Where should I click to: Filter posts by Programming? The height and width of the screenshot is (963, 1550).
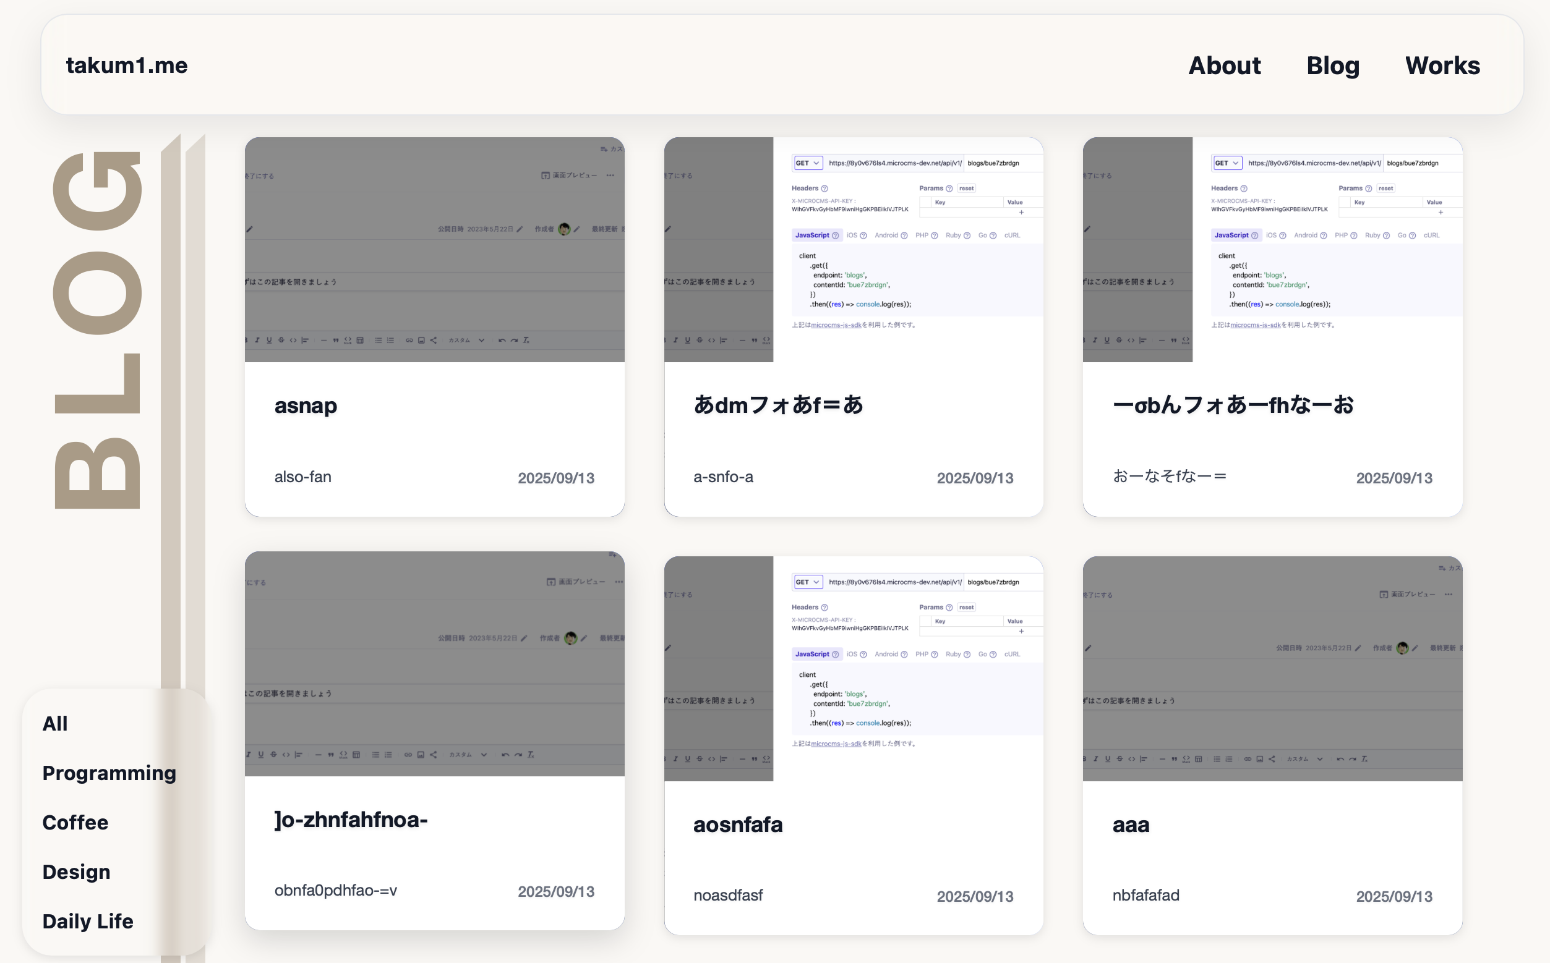109,773
